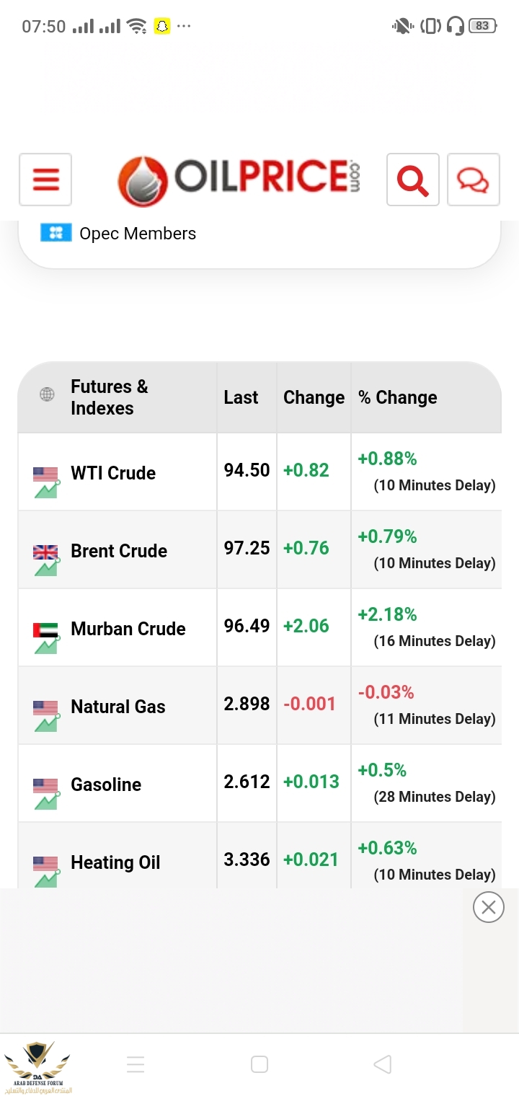Viewport: 519px width, 1096px height.
Task: Open Brent Crude details
Action: pos(119,551)
